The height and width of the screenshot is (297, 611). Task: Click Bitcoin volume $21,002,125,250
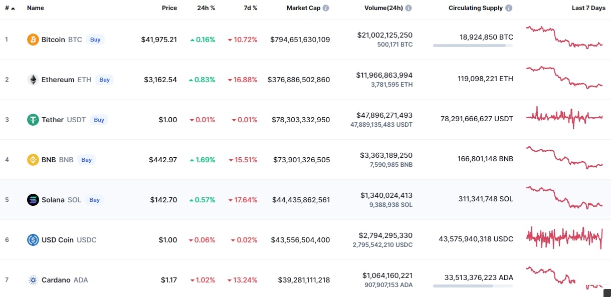[x=385, y=35]
